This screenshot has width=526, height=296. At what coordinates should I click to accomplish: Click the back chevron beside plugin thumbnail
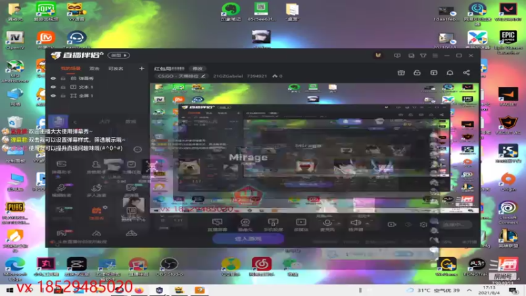[75, 122]
